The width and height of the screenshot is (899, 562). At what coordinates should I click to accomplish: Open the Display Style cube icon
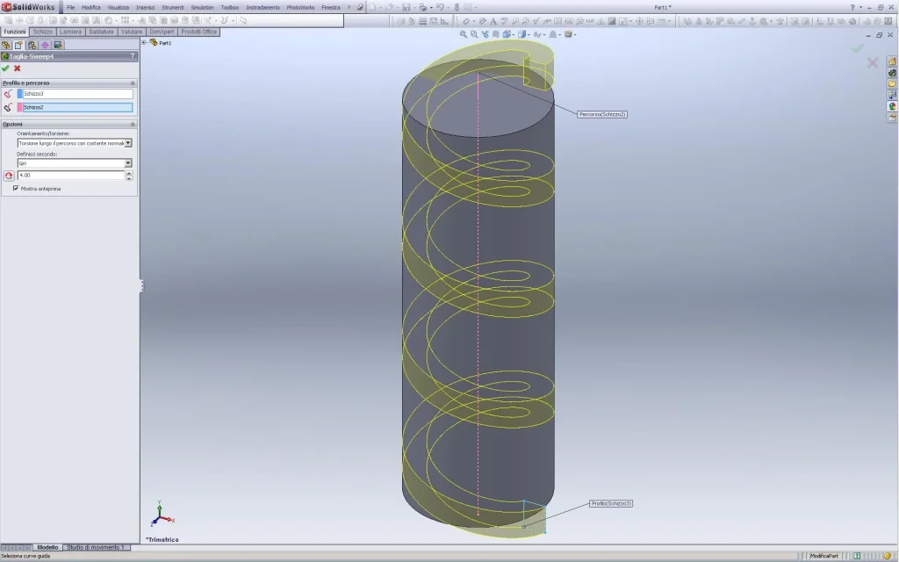click(x=522, y=34)
